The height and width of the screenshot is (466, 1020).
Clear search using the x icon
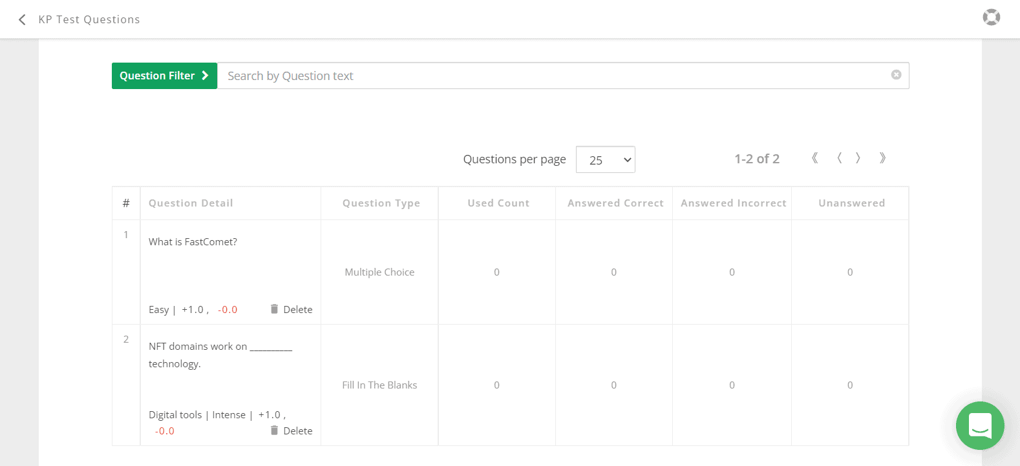[x=896, y=75]
